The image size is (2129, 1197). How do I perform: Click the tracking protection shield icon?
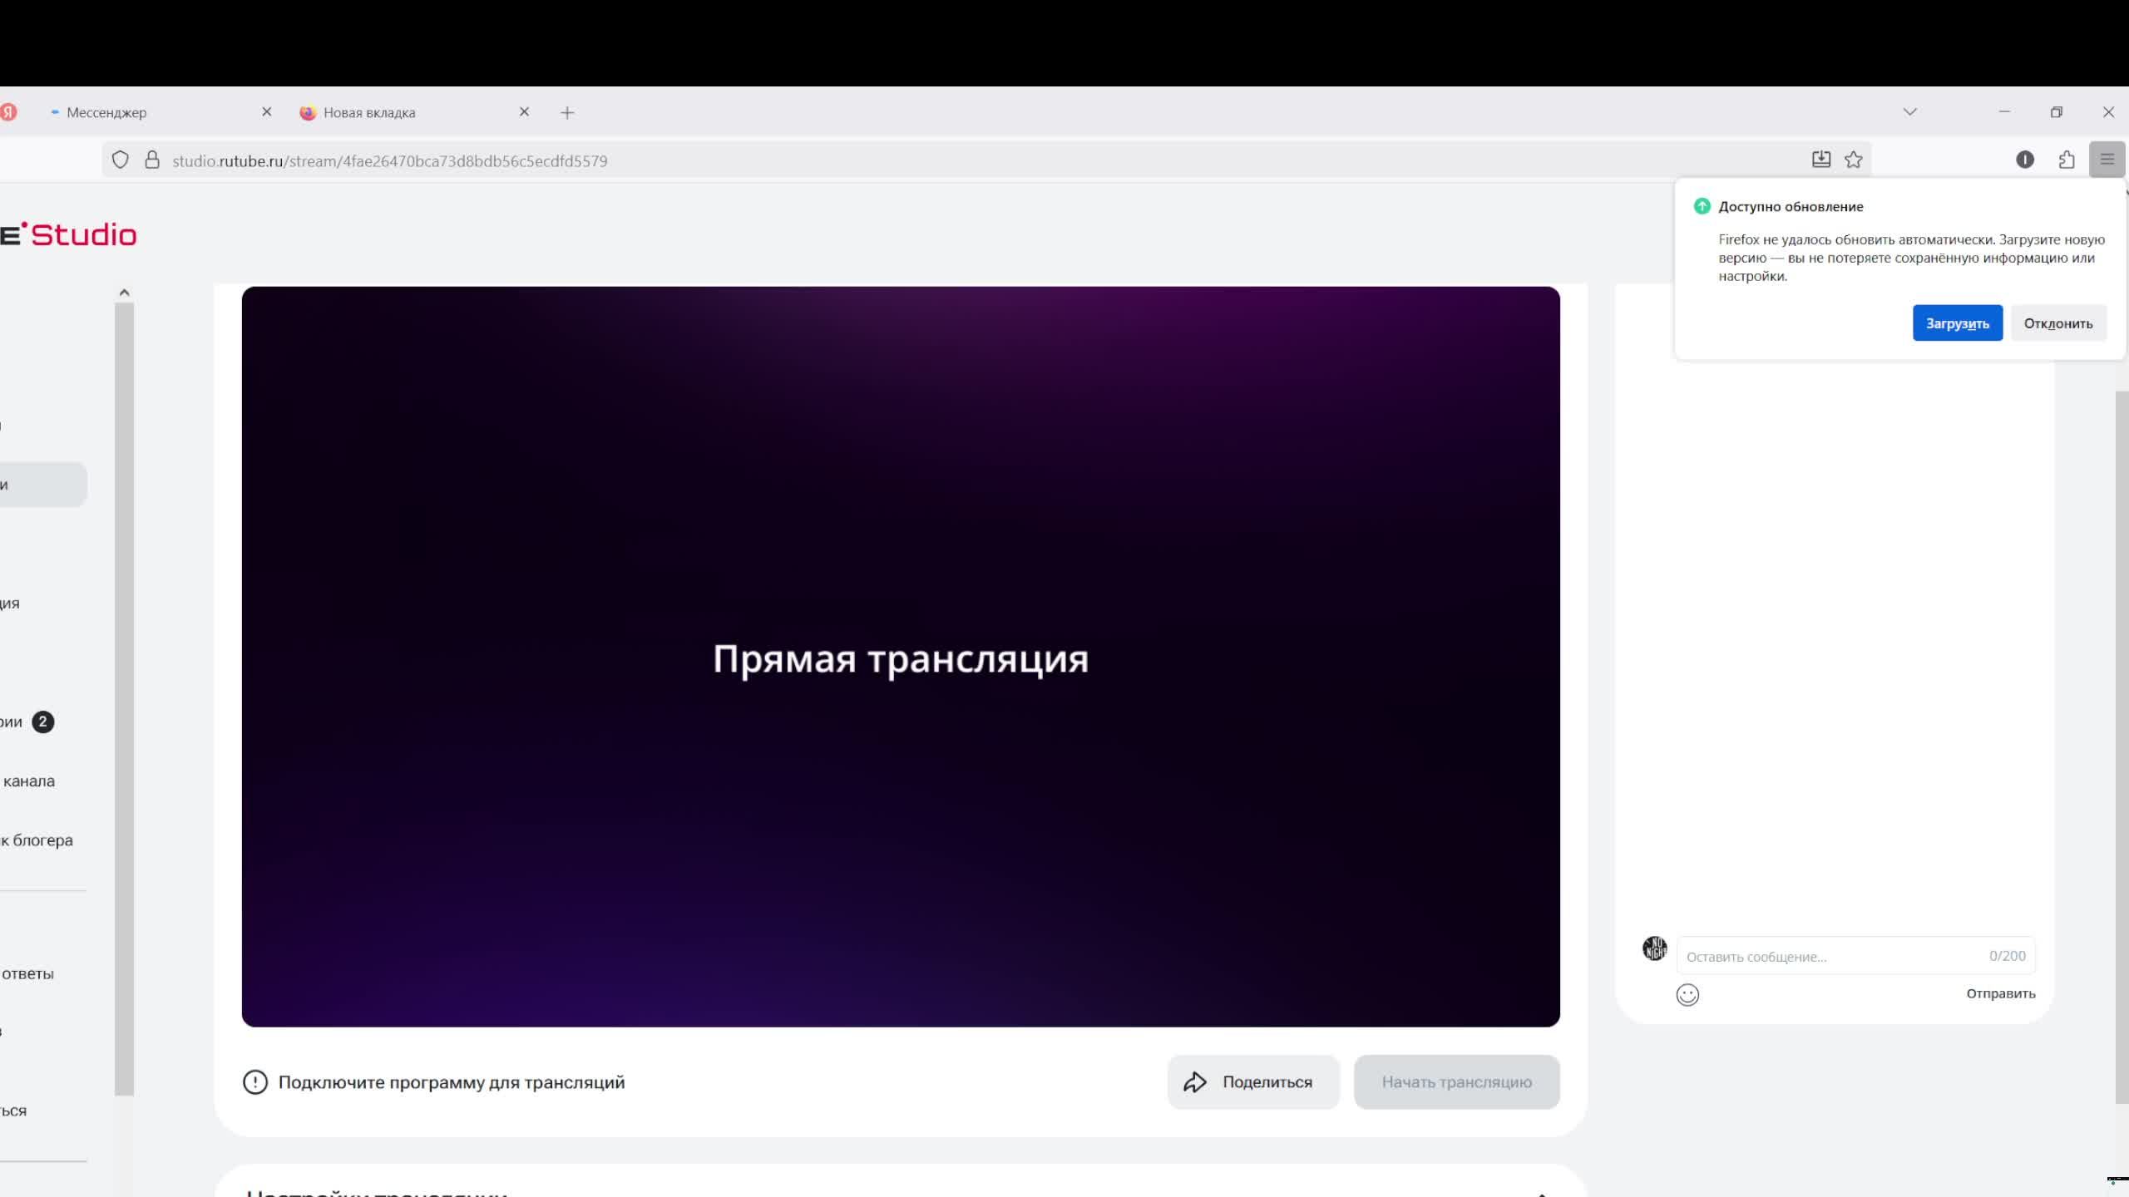coord(120,160)
